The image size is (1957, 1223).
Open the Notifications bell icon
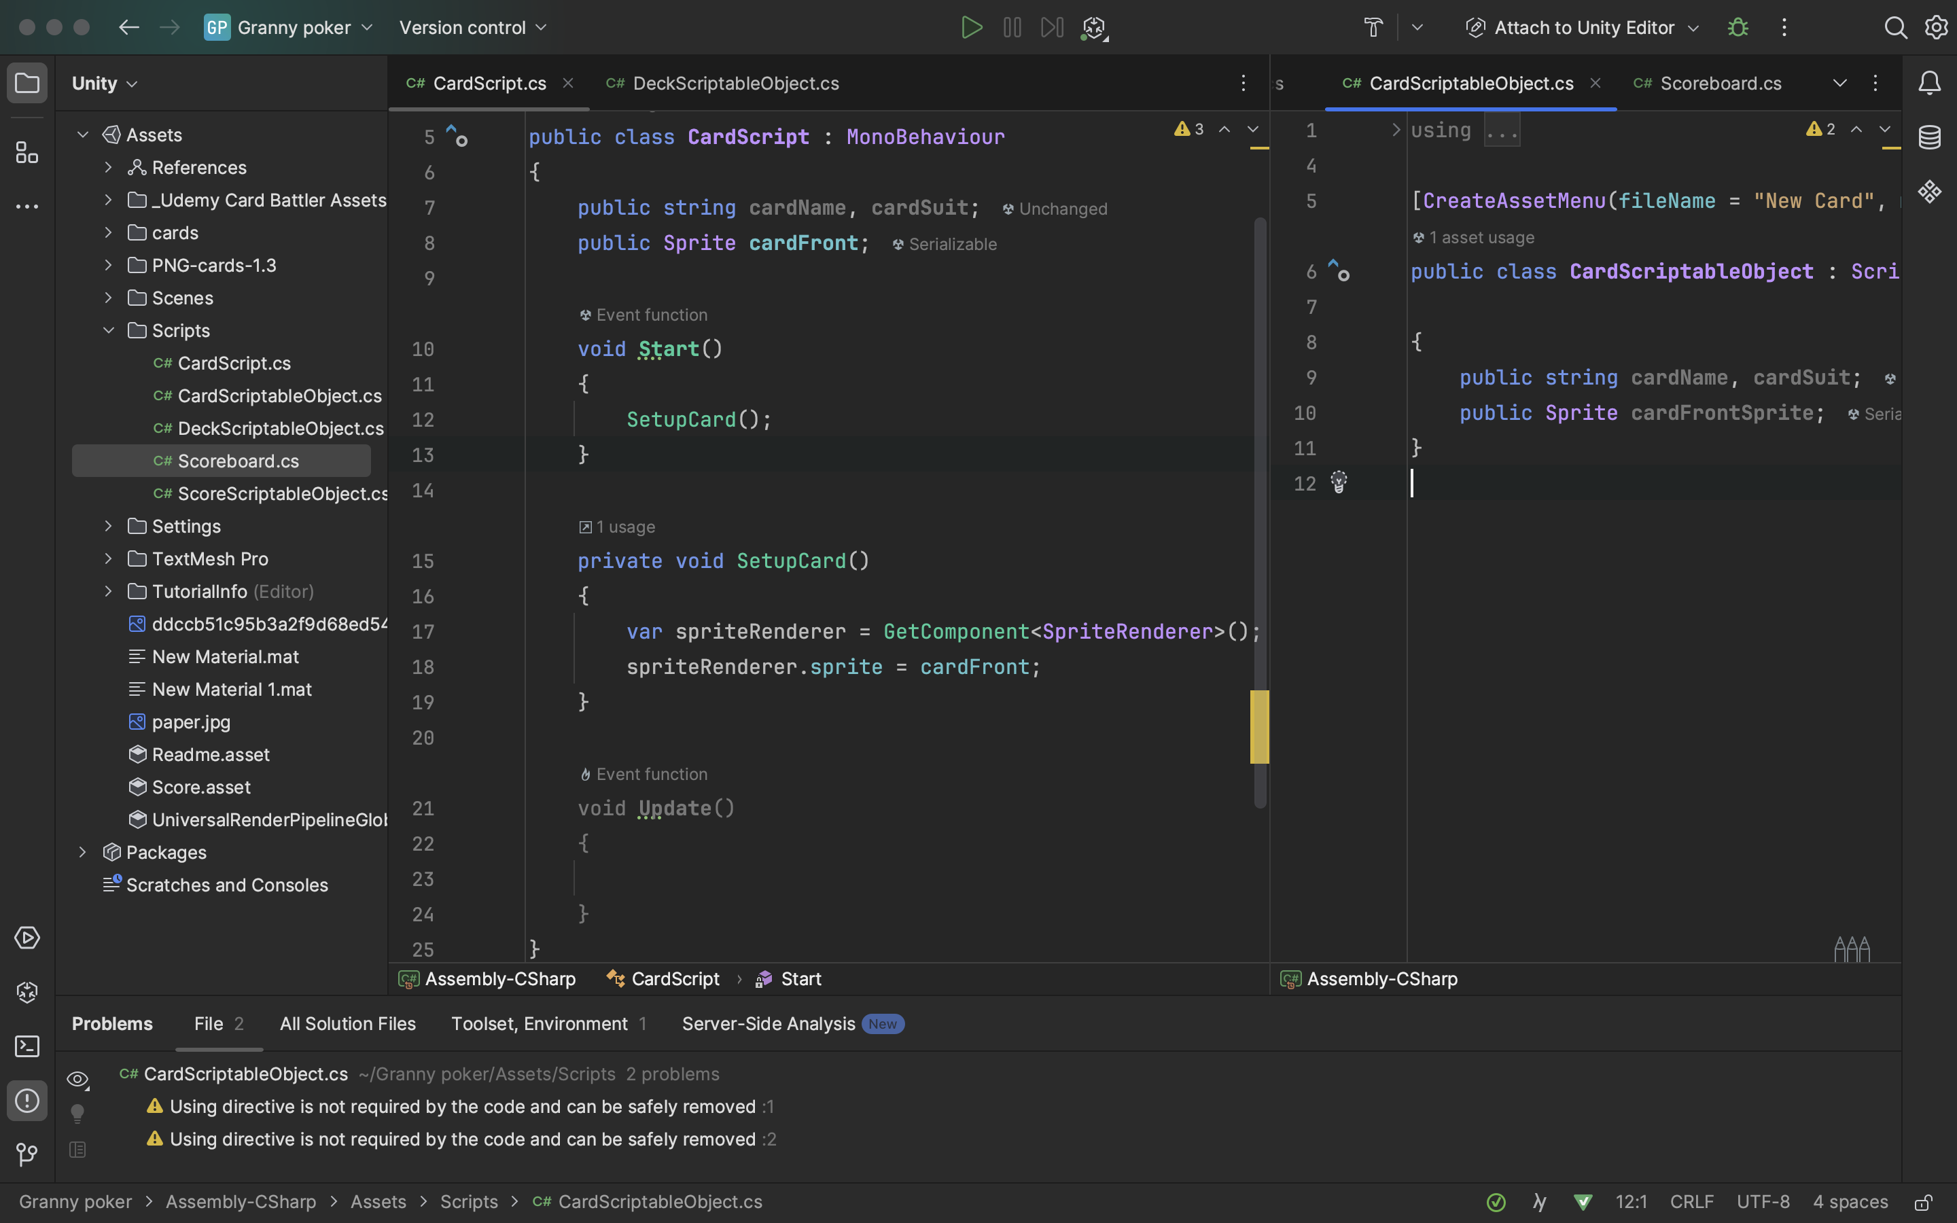(x=1930, y=82)
